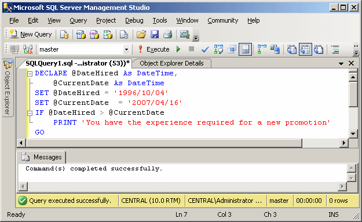Screen dimensions: 362x222
Task: Toggle IntelliSense Enabled button
Action: pos(245,49)
